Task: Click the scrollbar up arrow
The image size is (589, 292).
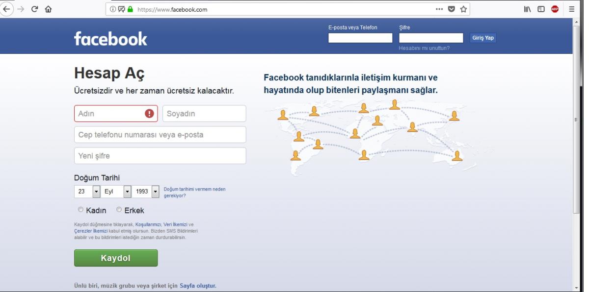Action: 576,22
